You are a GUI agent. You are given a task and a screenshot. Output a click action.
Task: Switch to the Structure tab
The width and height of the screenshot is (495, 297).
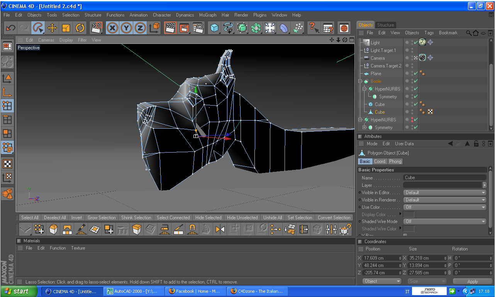(385, 25)
